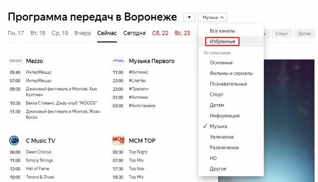Open the Dawn Chorus program
This screenshot has height=182, width=318.
38,152
